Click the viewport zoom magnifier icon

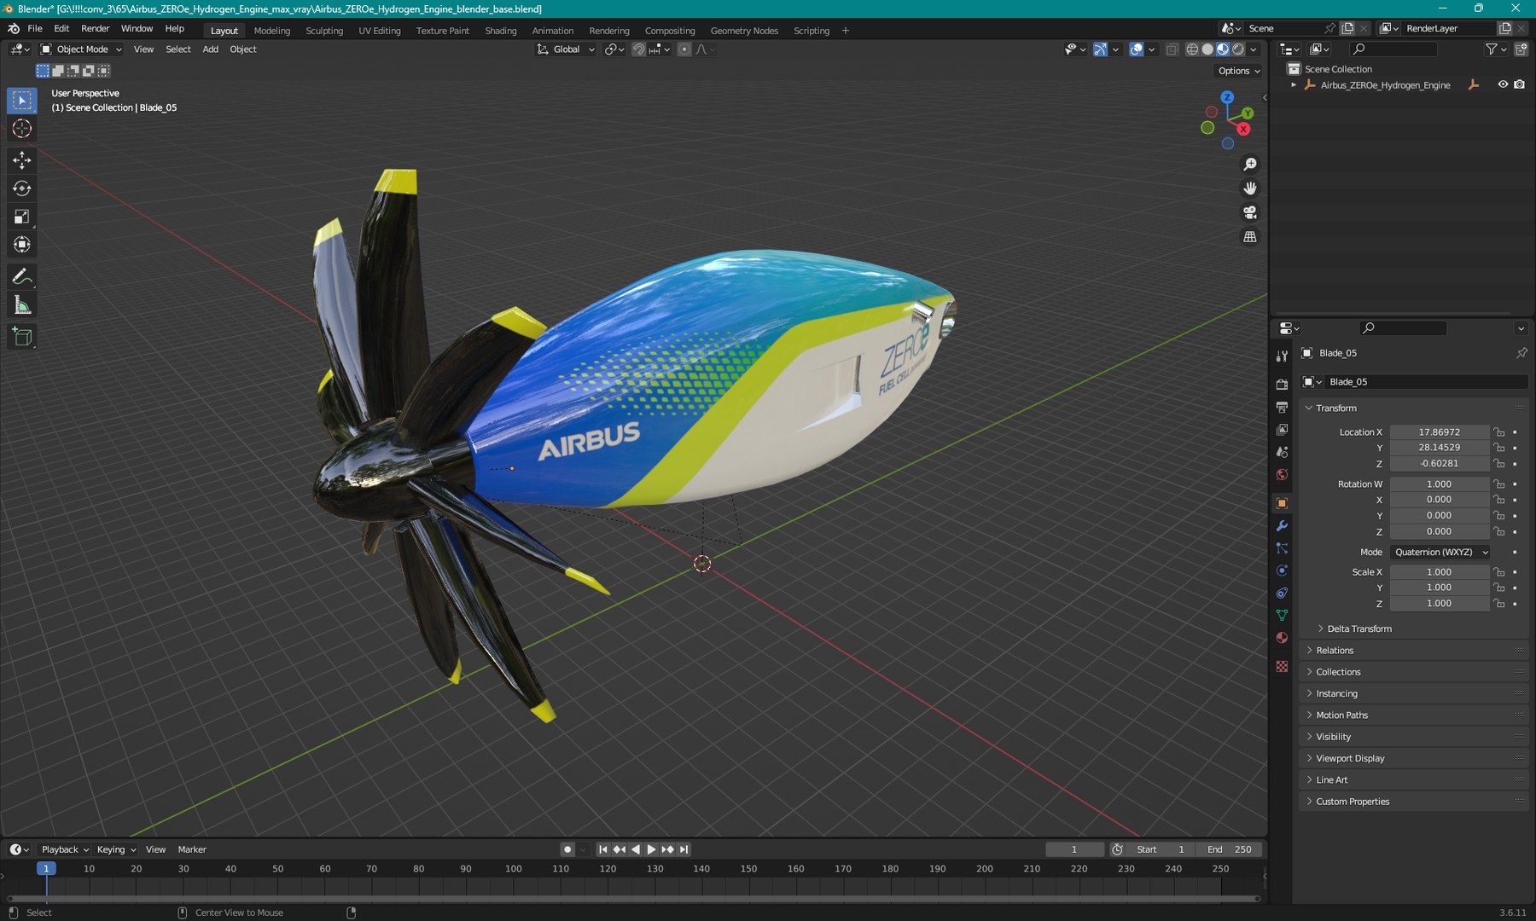click(x=1250, y=165)
